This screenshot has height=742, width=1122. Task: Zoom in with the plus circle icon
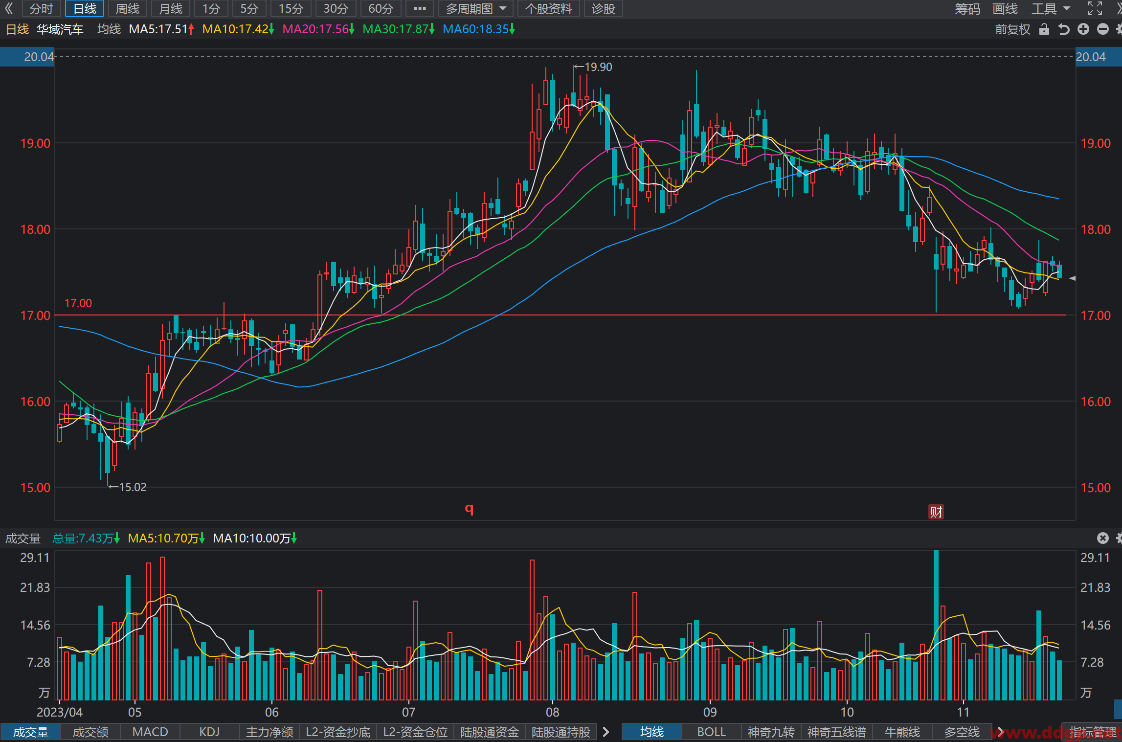point(1083,29)
